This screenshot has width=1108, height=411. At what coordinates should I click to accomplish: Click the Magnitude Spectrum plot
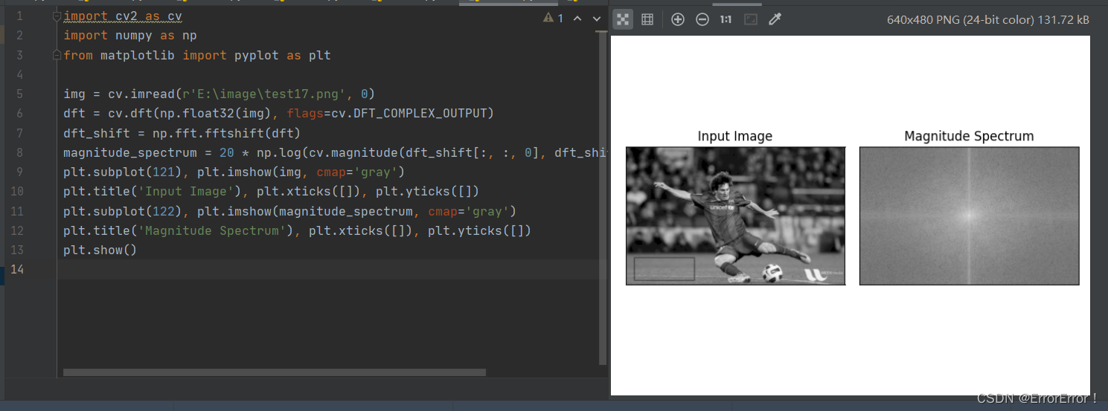point(969,216)
